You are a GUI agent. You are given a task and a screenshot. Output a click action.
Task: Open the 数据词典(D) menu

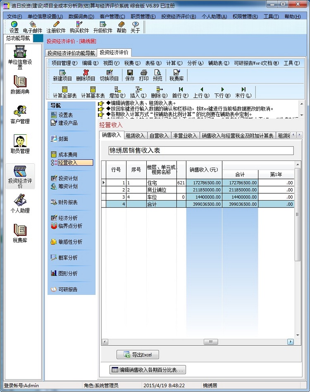81,17
